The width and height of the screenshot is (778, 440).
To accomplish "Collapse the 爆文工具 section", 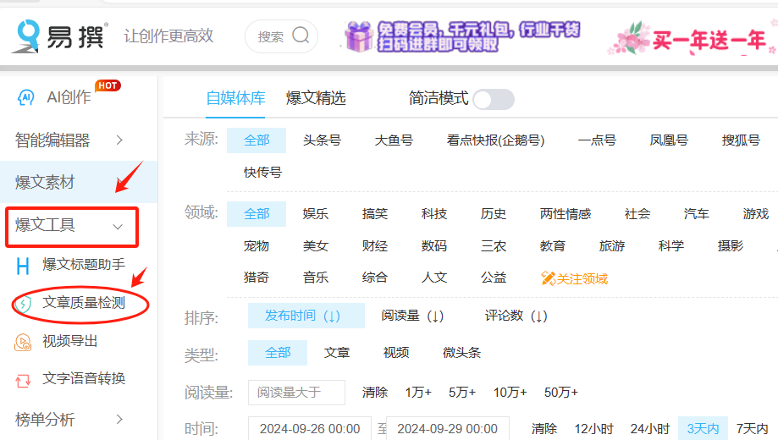I will pyautogui.click(x=118, y=226).
